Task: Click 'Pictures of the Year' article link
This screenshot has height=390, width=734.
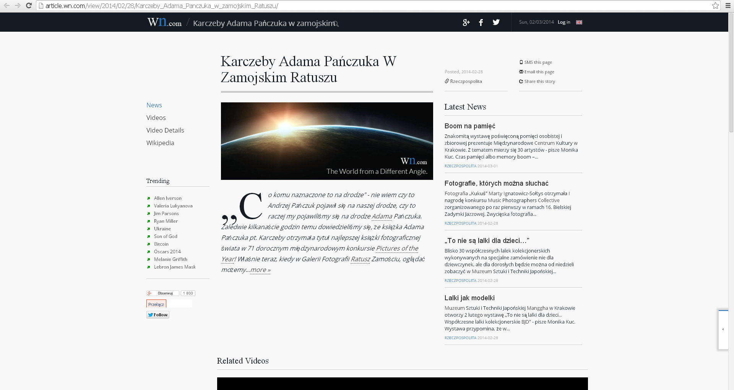Action: click(397, 248)
